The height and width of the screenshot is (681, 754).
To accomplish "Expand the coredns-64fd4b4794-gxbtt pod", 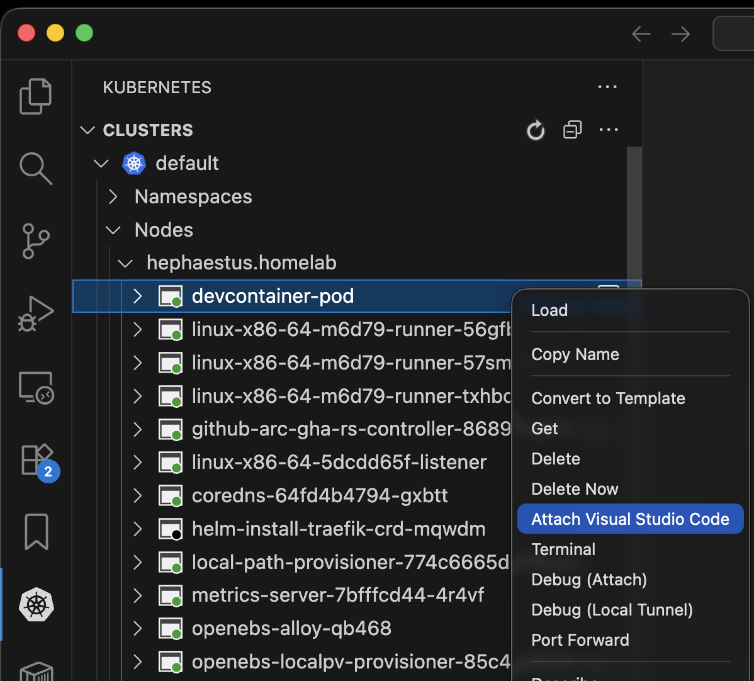I will click(138, 496).
